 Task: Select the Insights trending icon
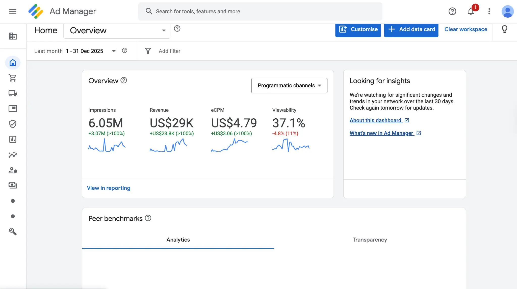tap(13, 155)
